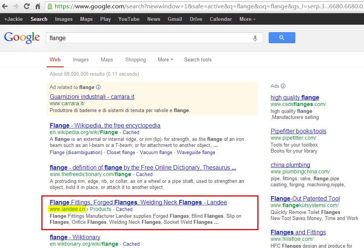Expand the More search filter dropdown
The width and height of the screenshot is (364, 248).
(165, 59)
